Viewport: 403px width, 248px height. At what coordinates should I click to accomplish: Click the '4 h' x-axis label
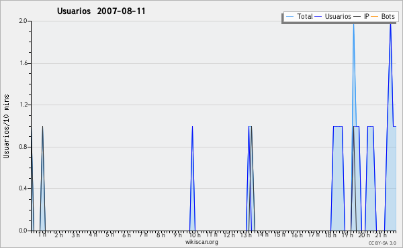tap(93, 235)
